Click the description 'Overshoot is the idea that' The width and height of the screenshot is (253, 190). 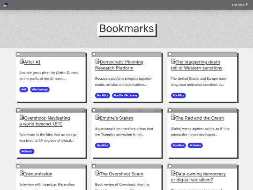tap(48, 137)
